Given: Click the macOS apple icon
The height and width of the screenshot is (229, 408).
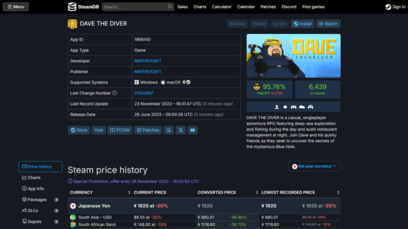Looking at the screenshot, I should [163, 82].
